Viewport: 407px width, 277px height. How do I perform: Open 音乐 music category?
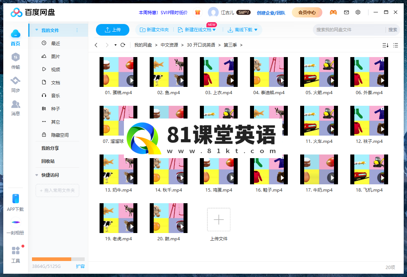51,96
